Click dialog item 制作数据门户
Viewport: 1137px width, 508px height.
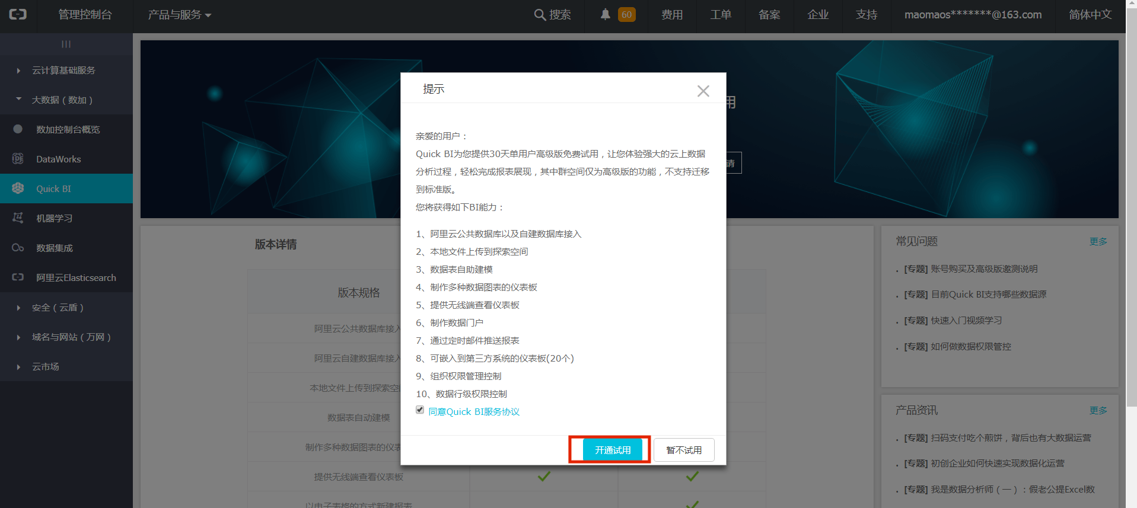[450, 323]
